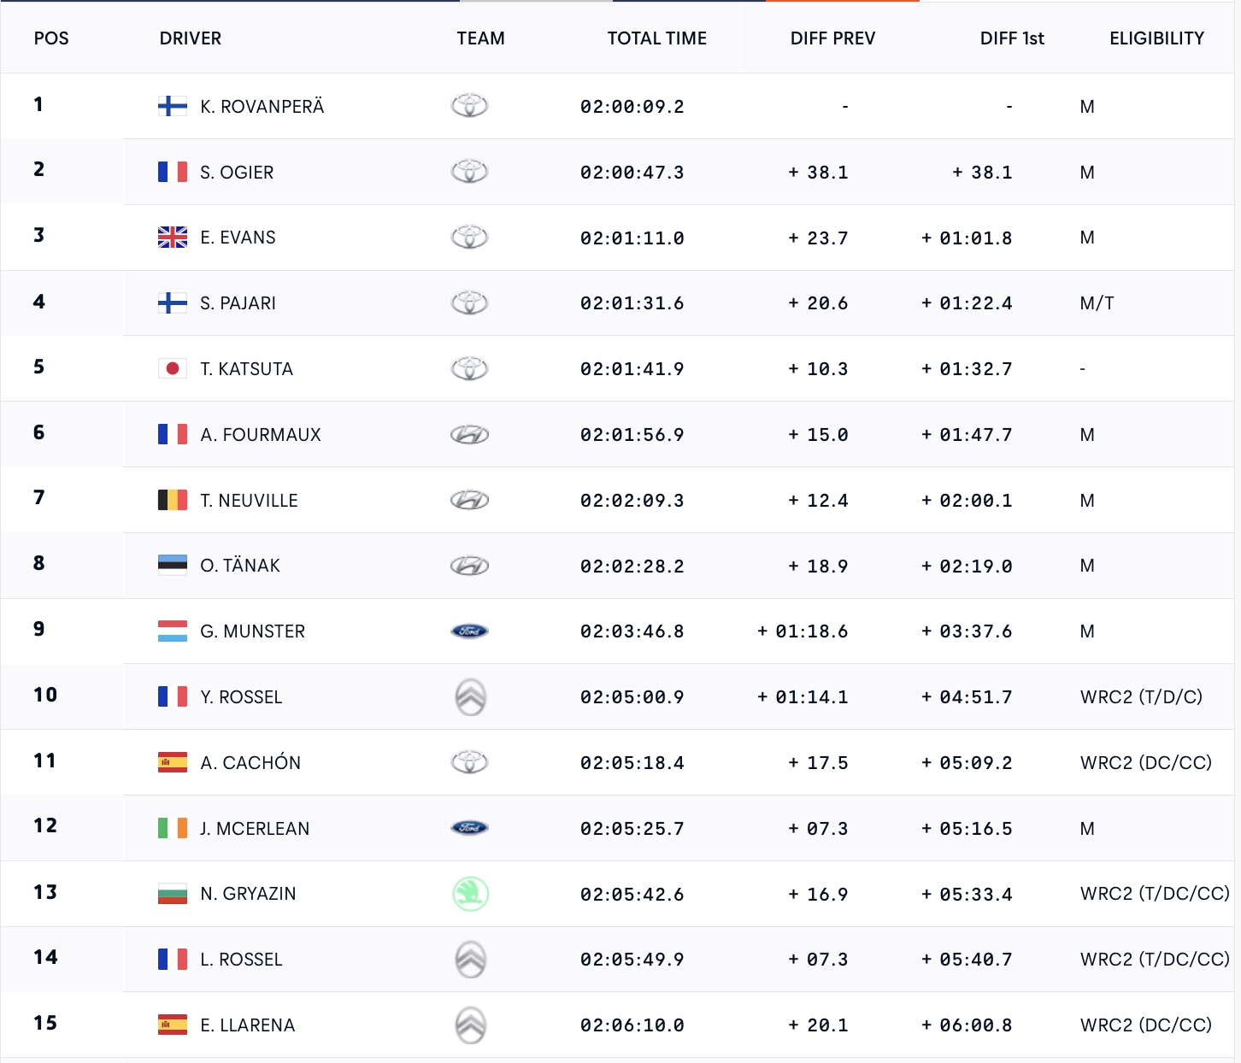This screenshot has width=1241, height=1063.
Task: Click the POS column header
Action: tap(51, 38)
